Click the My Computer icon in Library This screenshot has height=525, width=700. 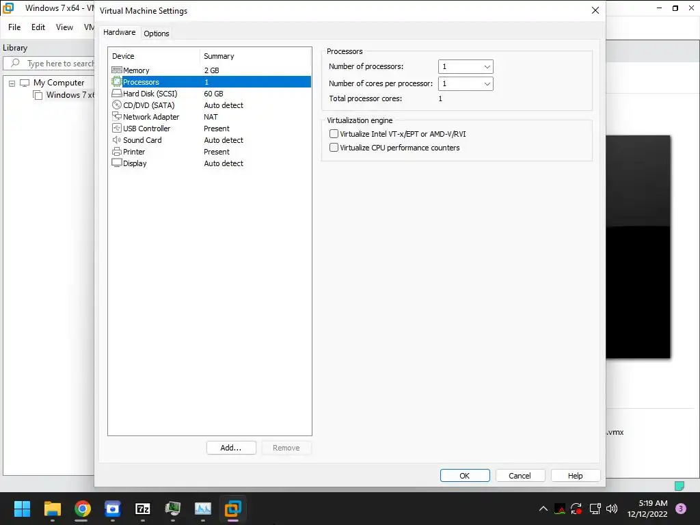pyautogui.click(x=25, y=83)
